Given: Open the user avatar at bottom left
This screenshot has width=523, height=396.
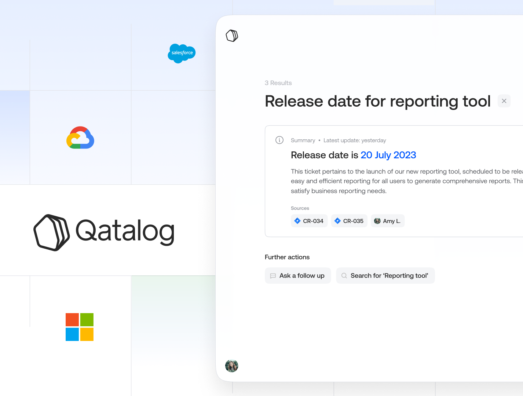Looking at the screenshot, I should click(231, 366).
